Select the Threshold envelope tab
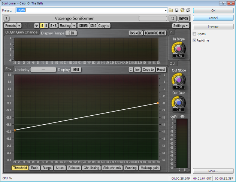The width and height of the screenshot is (236, 182). coord(20,168)
